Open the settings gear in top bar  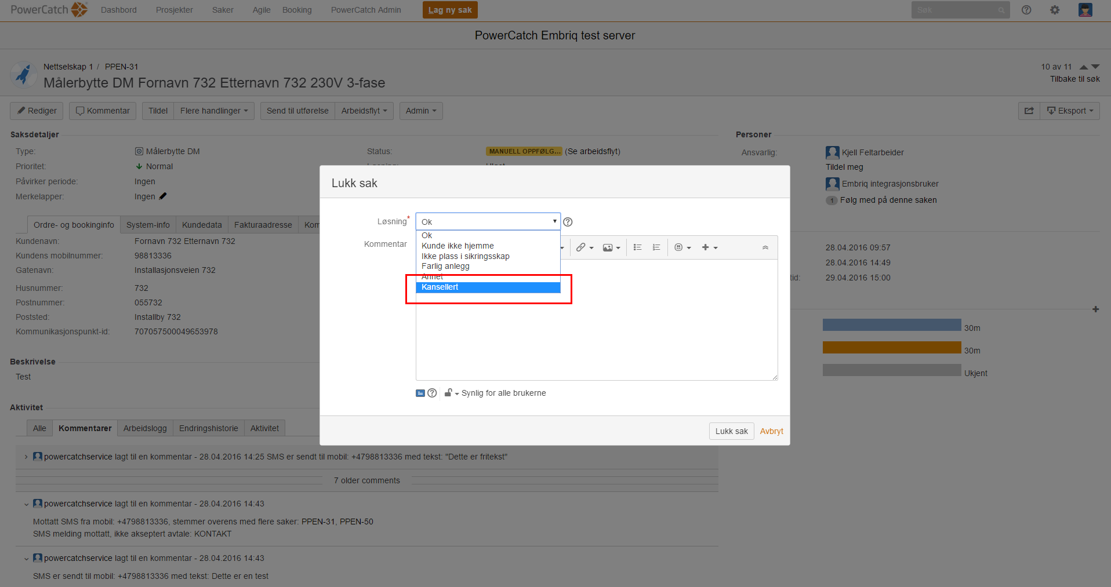pos(1054,10)
